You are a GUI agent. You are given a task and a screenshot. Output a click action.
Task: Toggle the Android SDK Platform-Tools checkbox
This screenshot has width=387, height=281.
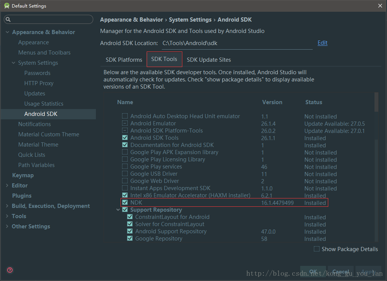click(125, 130)
